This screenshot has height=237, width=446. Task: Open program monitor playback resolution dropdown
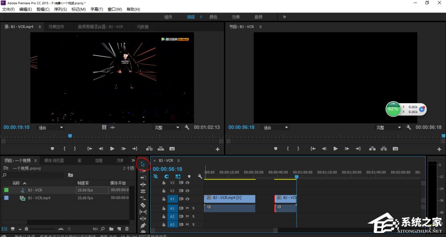click(389, 128)
